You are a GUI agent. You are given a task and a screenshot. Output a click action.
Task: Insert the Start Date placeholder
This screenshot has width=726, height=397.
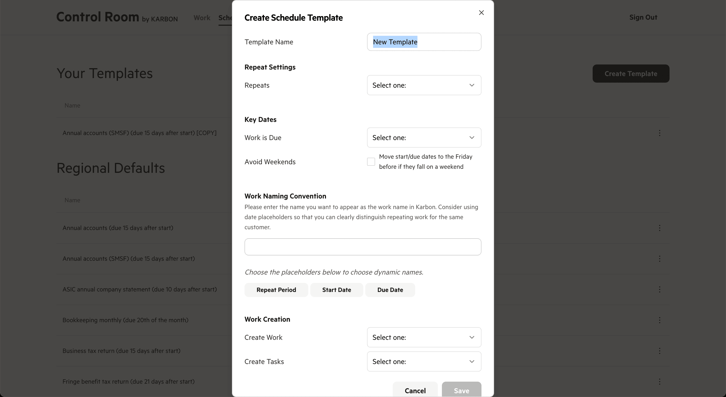(336, 290)
